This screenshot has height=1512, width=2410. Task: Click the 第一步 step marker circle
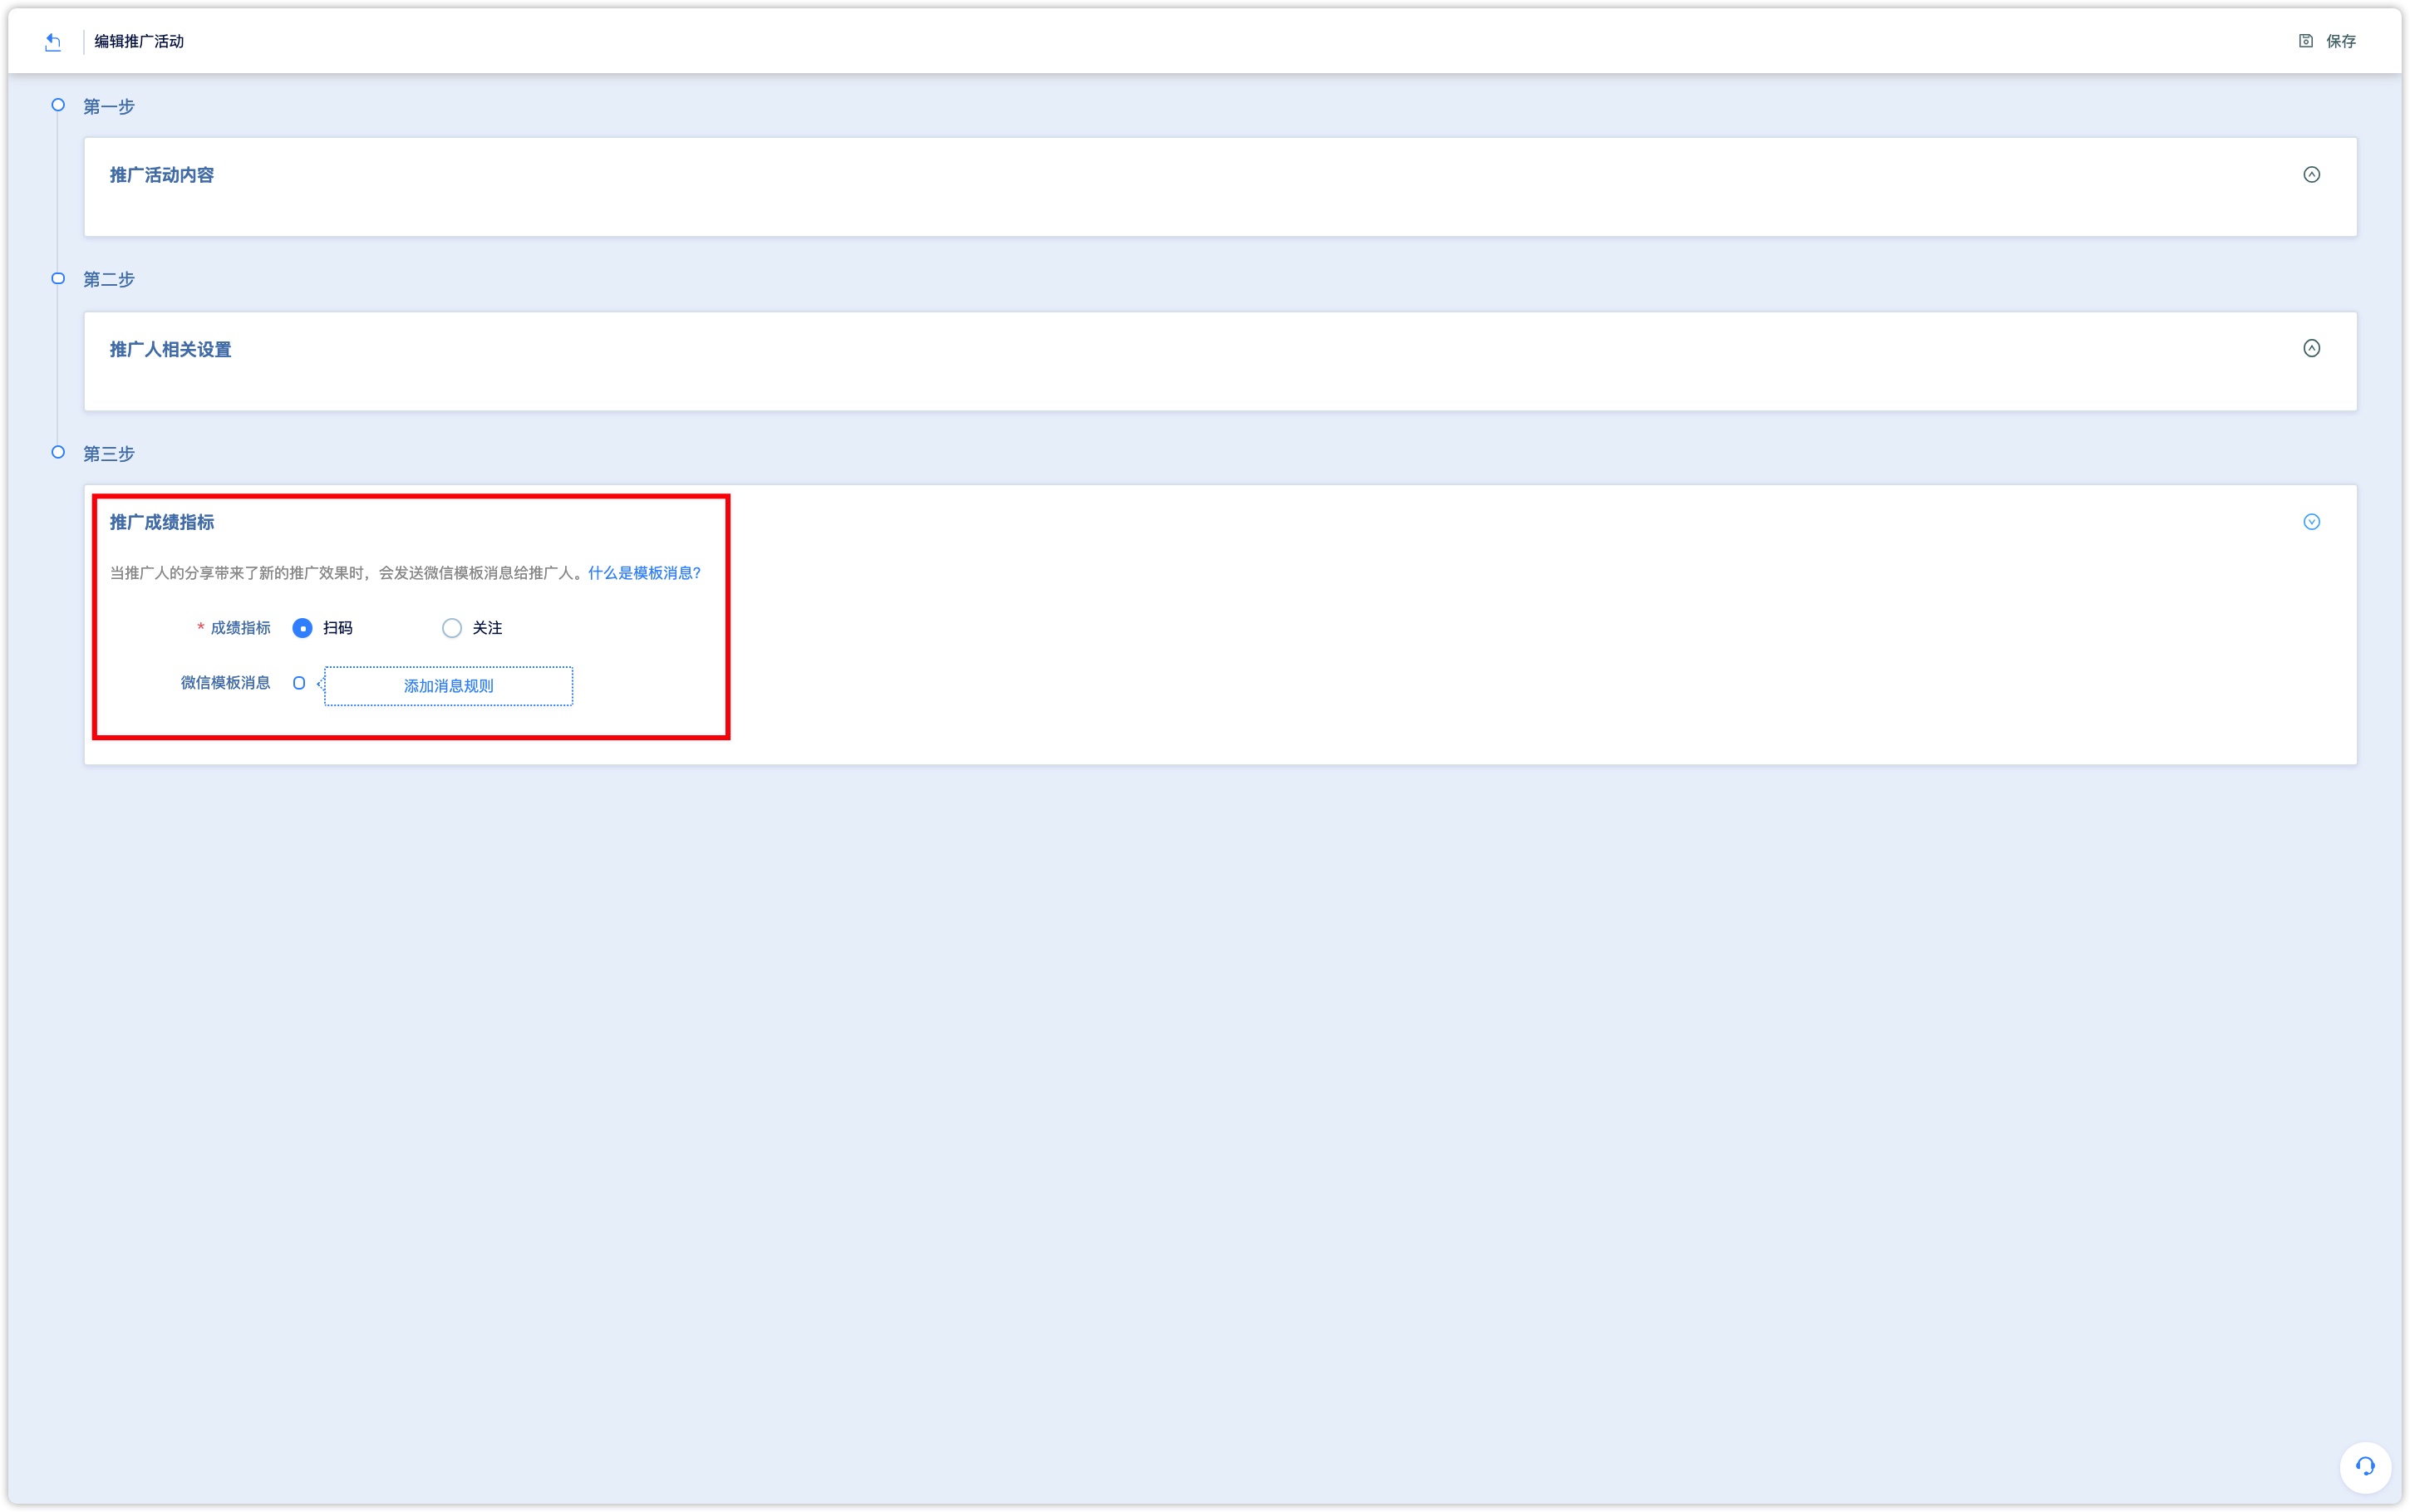[58, 105]
